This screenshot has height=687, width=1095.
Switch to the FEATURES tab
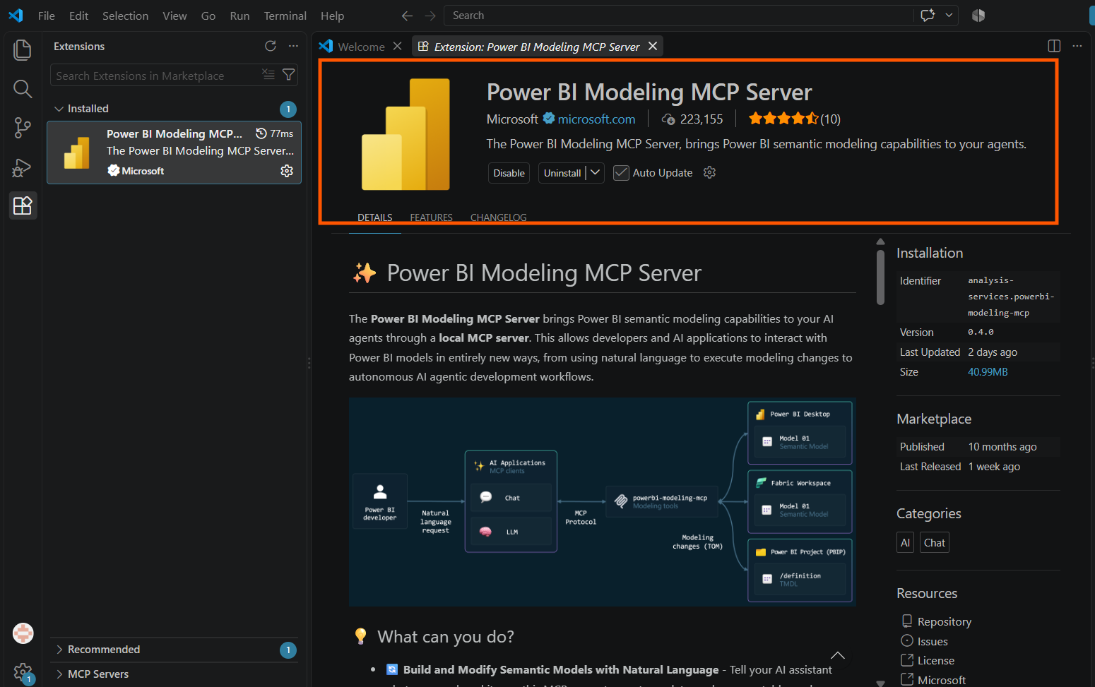click(431, 217)
